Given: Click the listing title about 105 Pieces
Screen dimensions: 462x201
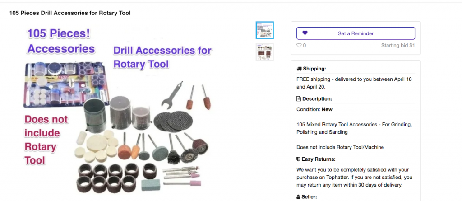Looking at the screenshot, I should pos(70,13).
